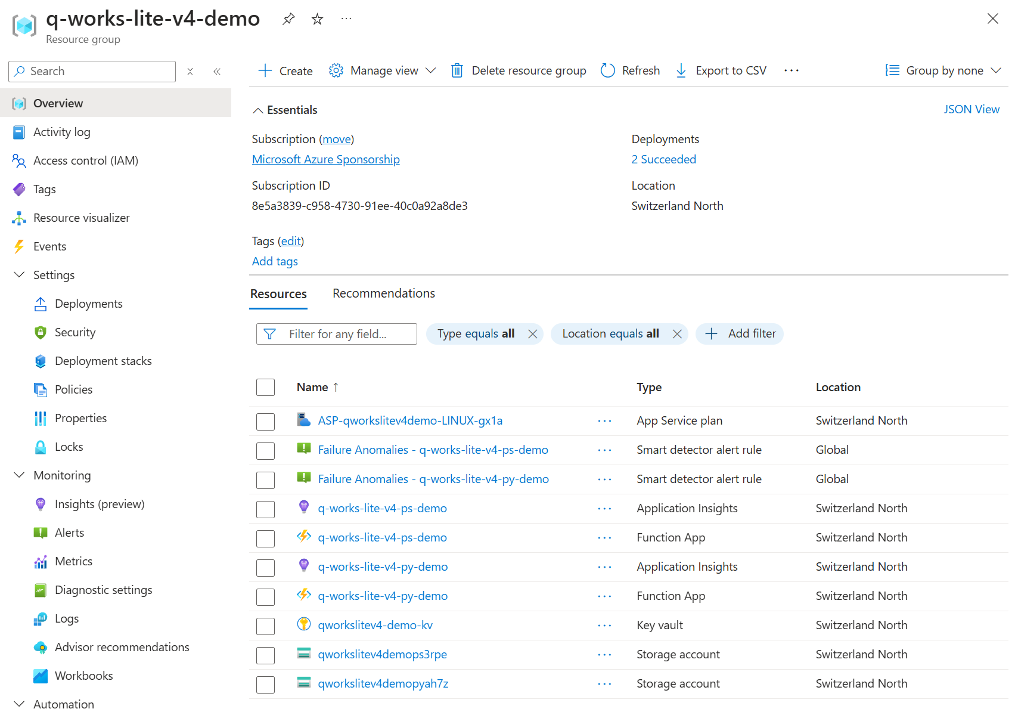Open Policies under Settings
This screenshot has height=715, width=1015.
(x=74, y=389)
